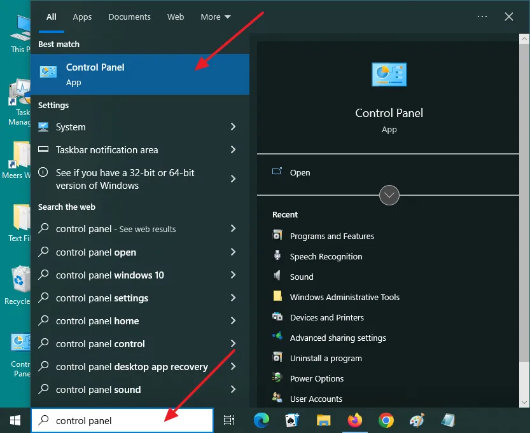The width and height of the screenshot is (530, 433).
Task: Click scrollbar down arrow in preview pane
Action: click(524, 402)
